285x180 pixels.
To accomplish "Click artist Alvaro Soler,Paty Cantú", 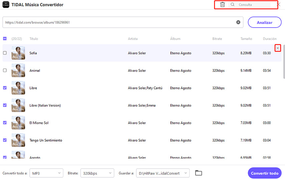I will [145, 88].
